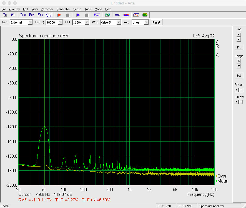
Task: Click FrLow right arrow button
Action: (x=241, y=102)
